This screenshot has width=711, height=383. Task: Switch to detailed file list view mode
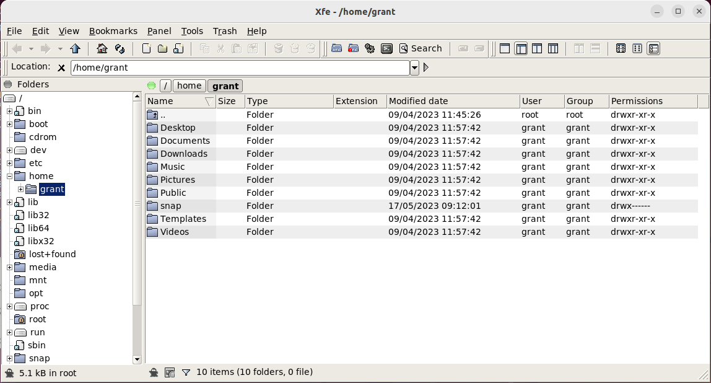point(653,48)
